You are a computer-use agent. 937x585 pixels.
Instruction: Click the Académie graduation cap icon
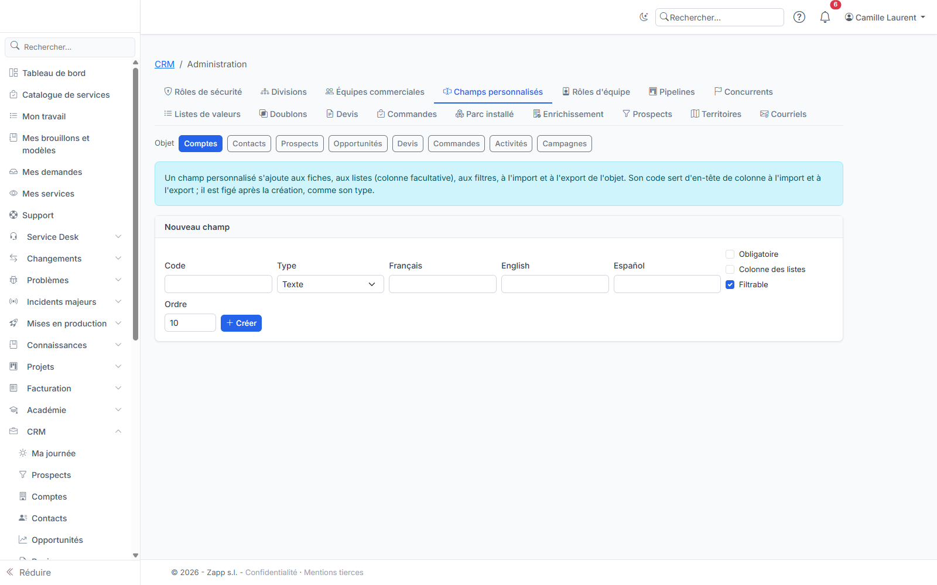point(13,410)
